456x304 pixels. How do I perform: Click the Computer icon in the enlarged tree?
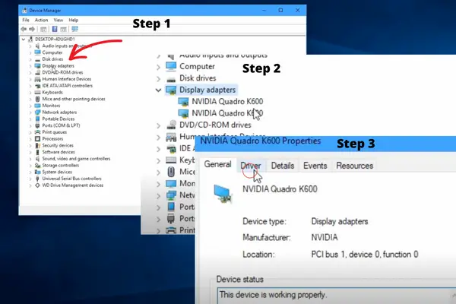coord(171,67)
